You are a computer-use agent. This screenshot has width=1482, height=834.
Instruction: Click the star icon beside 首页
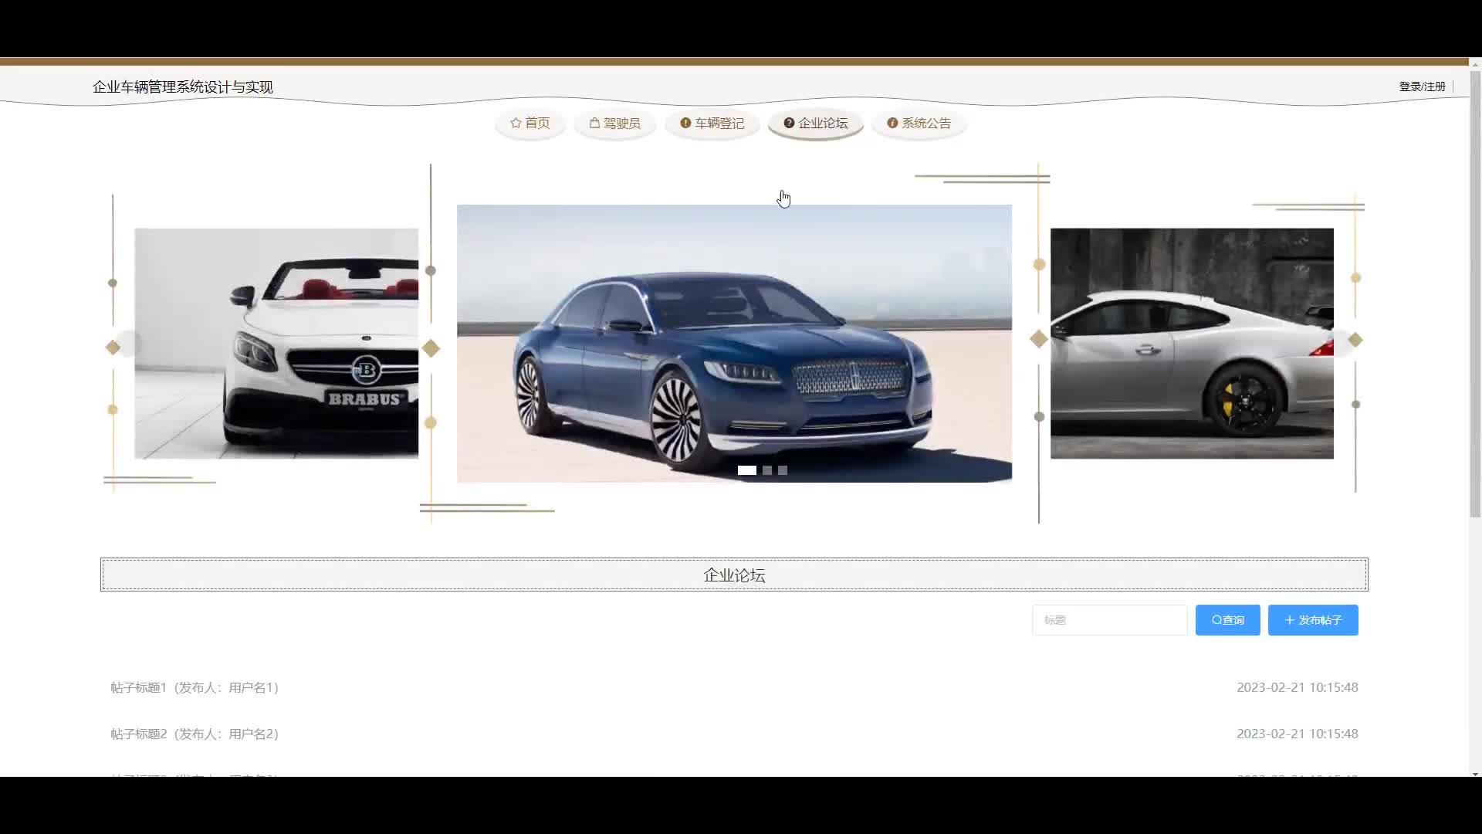pos(516,123)
